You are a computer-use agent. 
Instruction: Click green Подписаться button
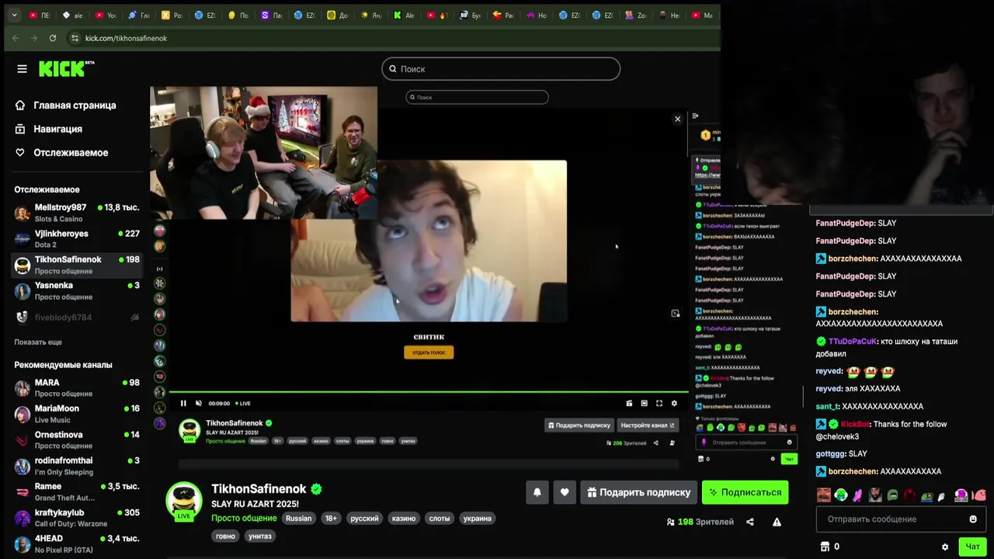click(x=745, y=492)
